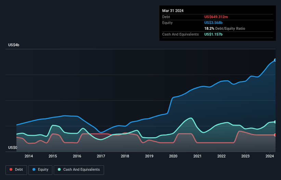
Task: Select the 2023 x-axis label
Action: click(245, 156)
